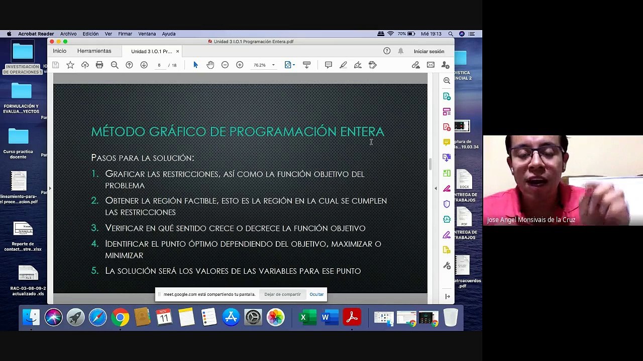Open scrolling mode keyboard-arrow icon

click(x=306, y=65)
